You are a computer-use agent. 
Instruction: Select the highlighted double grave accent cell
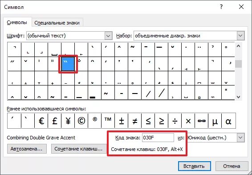click(68, 64)
